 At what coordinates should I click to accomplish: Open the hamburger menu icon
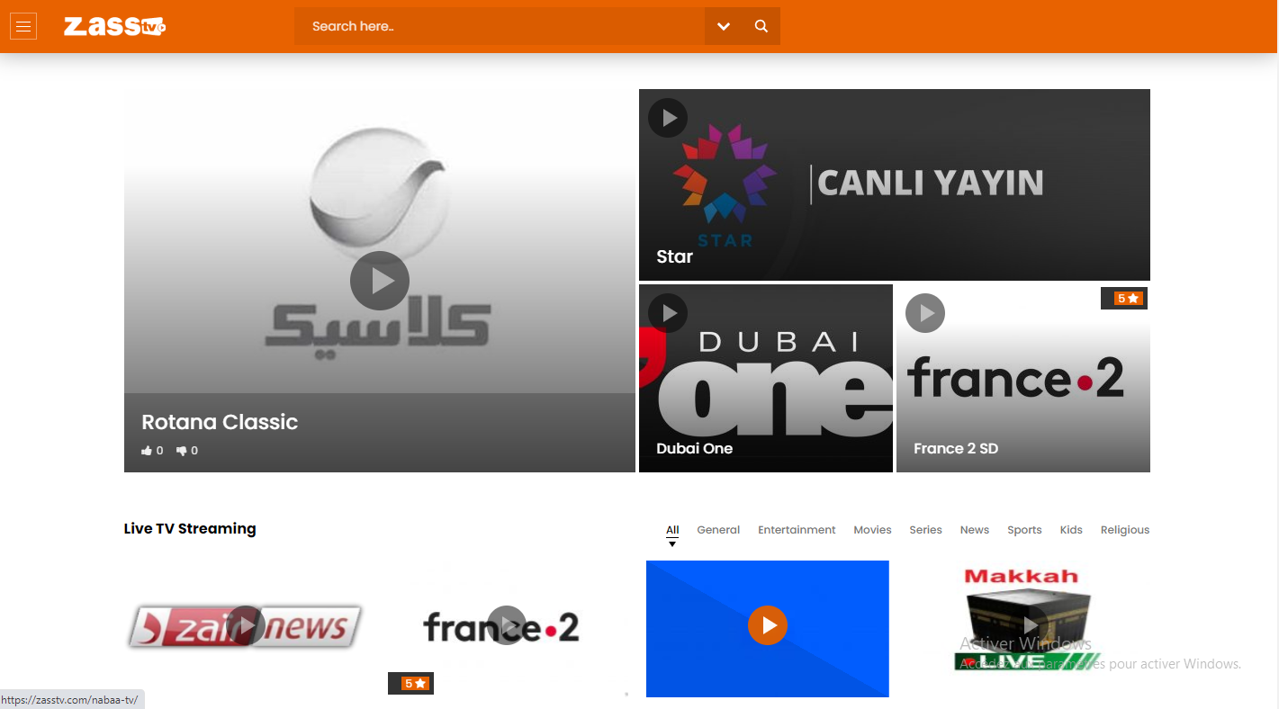coord(23,26)
